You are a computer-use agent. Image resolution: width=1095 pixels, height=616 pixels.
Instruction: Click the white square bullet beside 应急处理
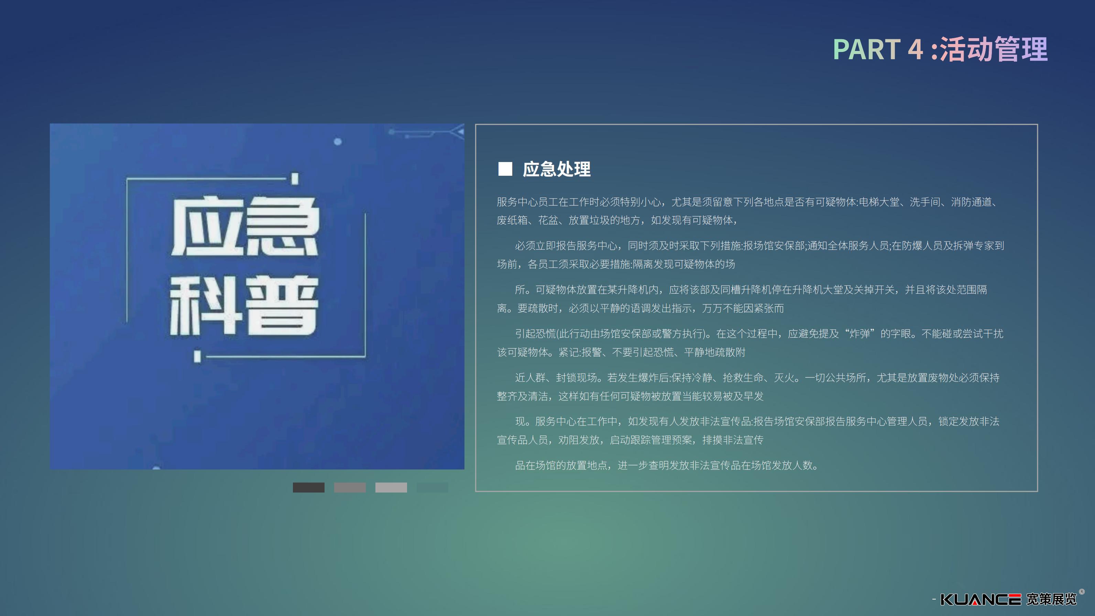coord(505,169)
